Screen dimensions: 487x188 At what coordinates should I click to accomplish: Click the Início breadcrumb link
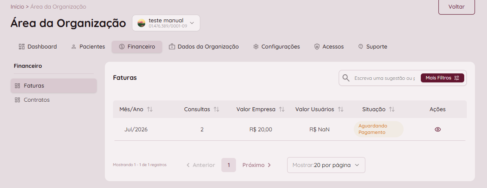tap(17, 7)
